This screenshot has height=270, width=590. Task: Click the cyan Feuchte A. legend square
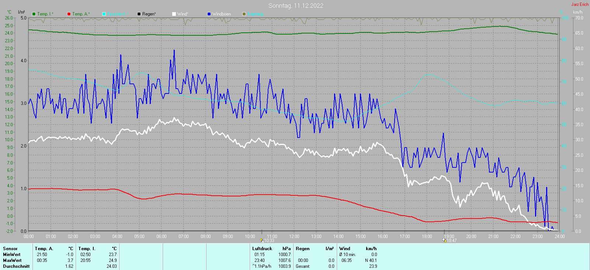104,14
